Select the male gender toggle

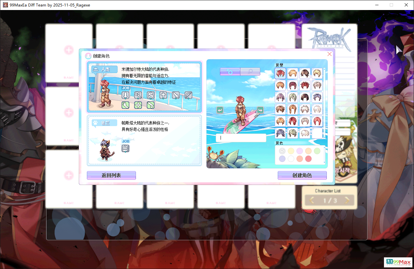pyautogui.click(x=230, y=72)
